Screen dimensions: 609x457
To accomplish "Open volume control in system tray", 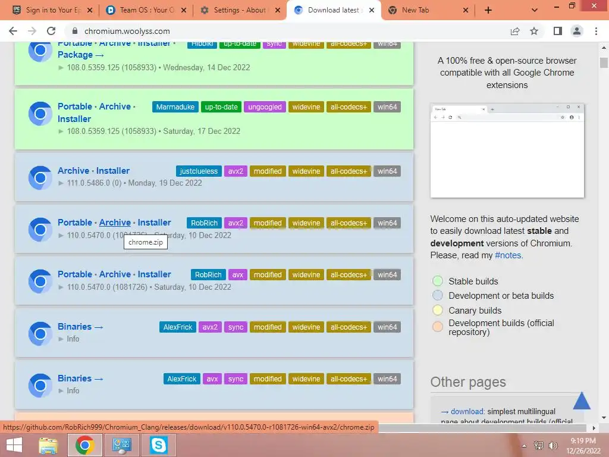I will [553, 446].
